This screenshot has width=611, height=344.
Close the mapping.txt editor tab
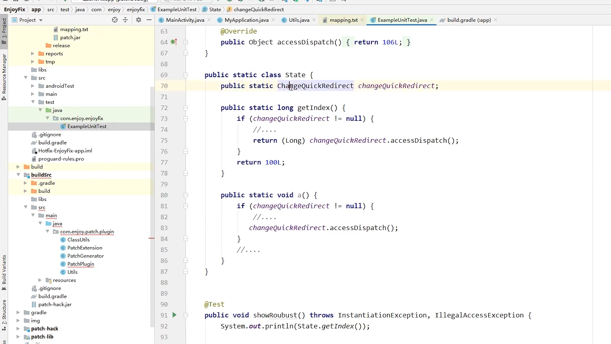point(362,20)
